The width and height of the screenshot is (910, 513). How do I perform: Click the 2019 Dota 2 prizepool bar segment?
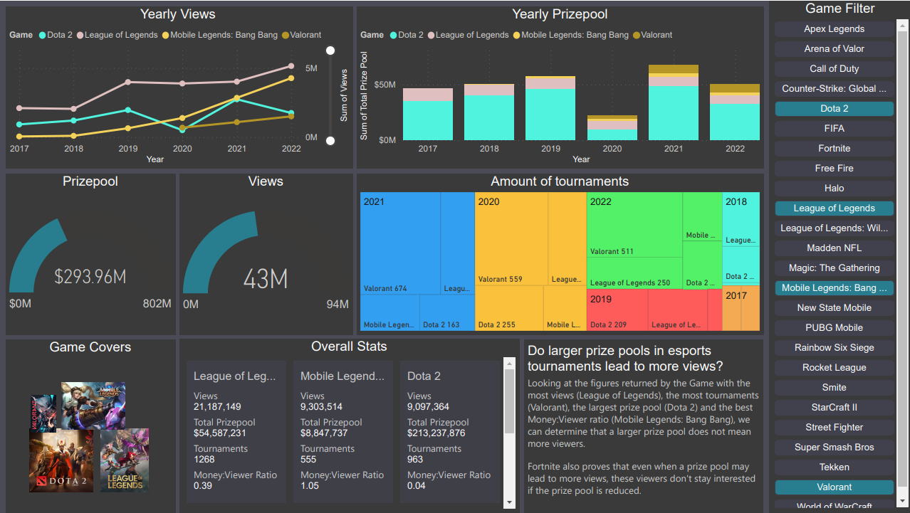pos(550,115)
